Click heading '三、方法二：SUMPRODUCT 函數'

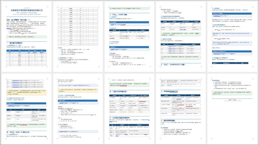(x=173, y=65)
